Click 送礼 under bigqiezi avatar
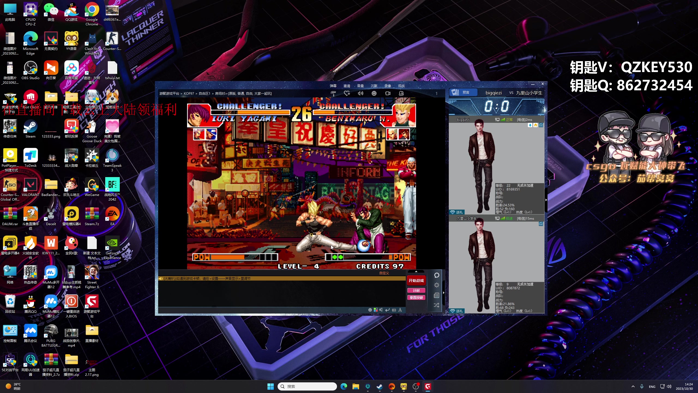Screen dimensions: 698x393 coord(456,212)
